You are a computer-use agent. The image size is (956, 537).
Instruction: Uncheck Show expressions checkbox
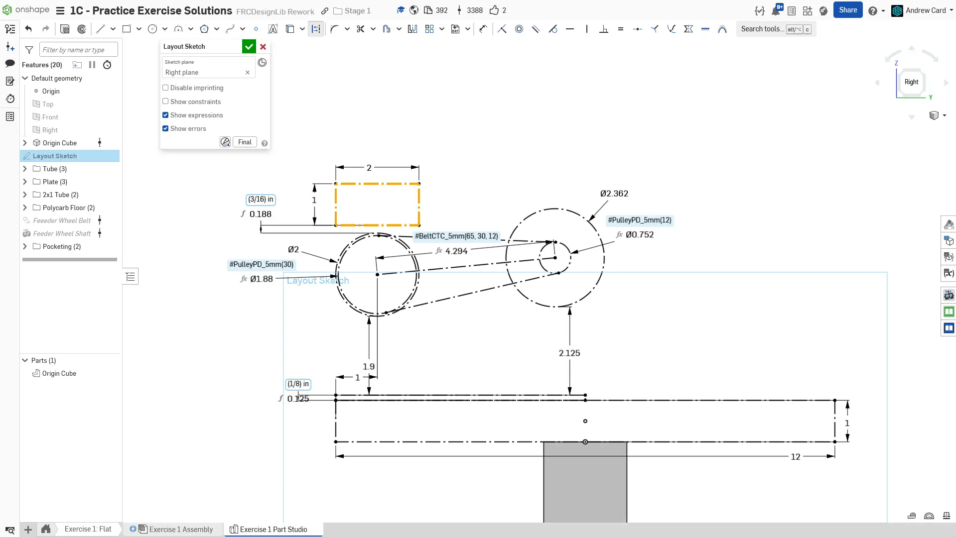coord(165,115)
